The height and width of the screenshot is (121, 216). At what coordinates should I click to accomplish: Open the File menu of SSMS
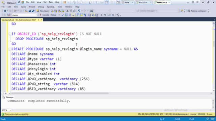click(3, 7)
